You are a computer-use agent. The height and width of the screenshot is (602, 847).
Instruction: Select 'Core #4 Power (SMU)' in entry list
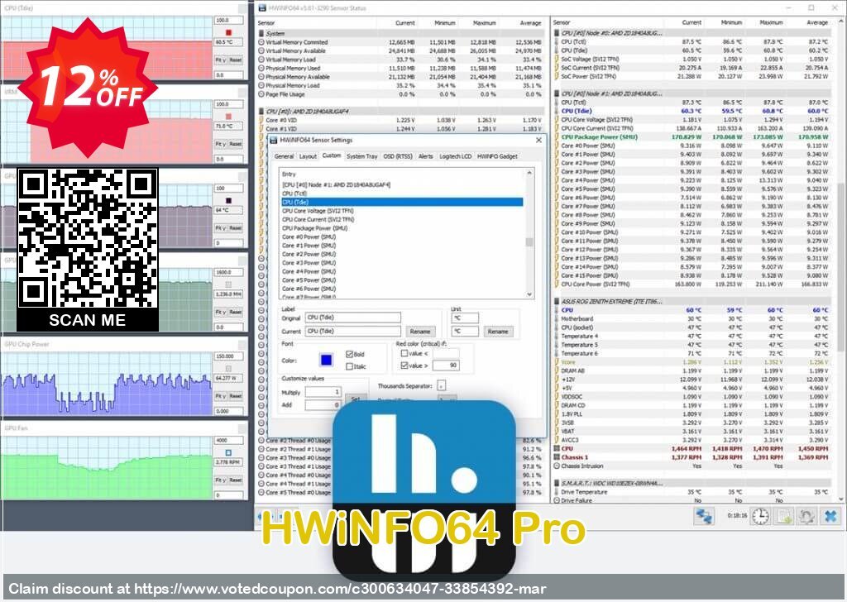coord(309,271)
